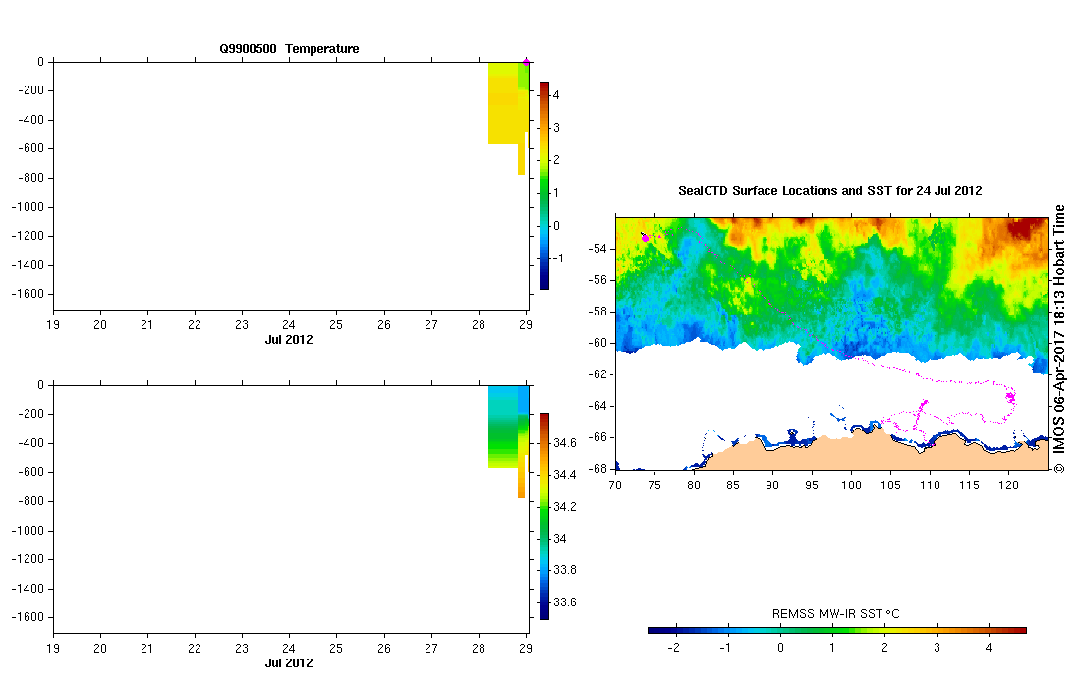This screenshot has width=1080, height=688.
Task: Click the -2 label on the SST colorbar
Action: tap(673, 648)
